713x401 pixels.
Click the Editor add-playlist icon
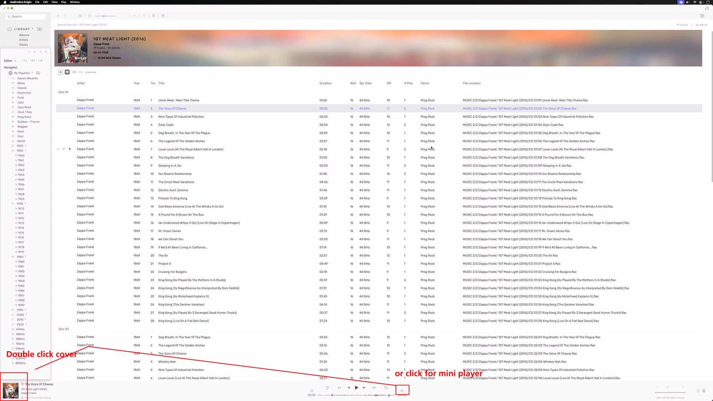click(25, 61)
